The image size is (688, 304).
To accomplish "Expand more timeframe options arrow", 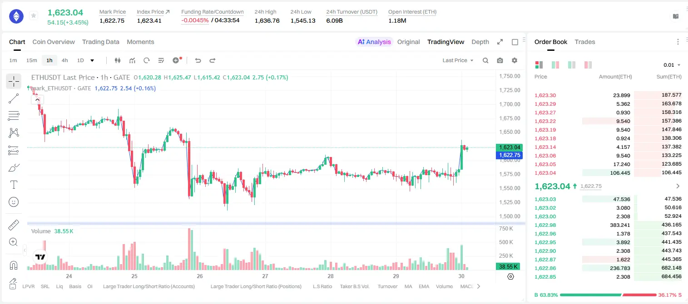I will tap(92, 60).
